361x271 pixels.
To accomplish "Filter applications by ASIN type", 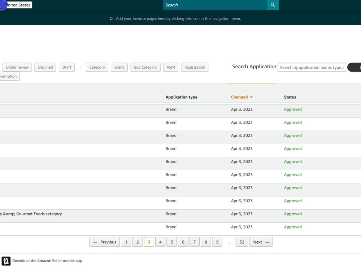I will (171, 67).
